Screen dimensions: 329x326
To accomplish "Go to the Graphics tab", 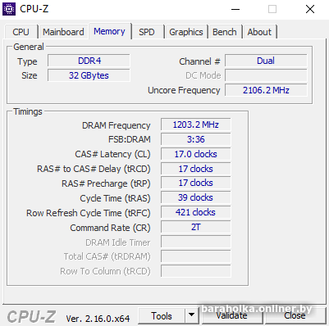I will pyautogui.click(x=186, y=32).
